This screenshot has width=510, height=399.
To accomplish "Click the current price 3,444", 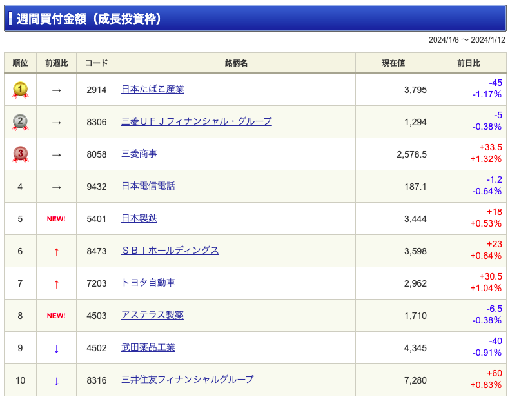I will [x=415, y=219].
